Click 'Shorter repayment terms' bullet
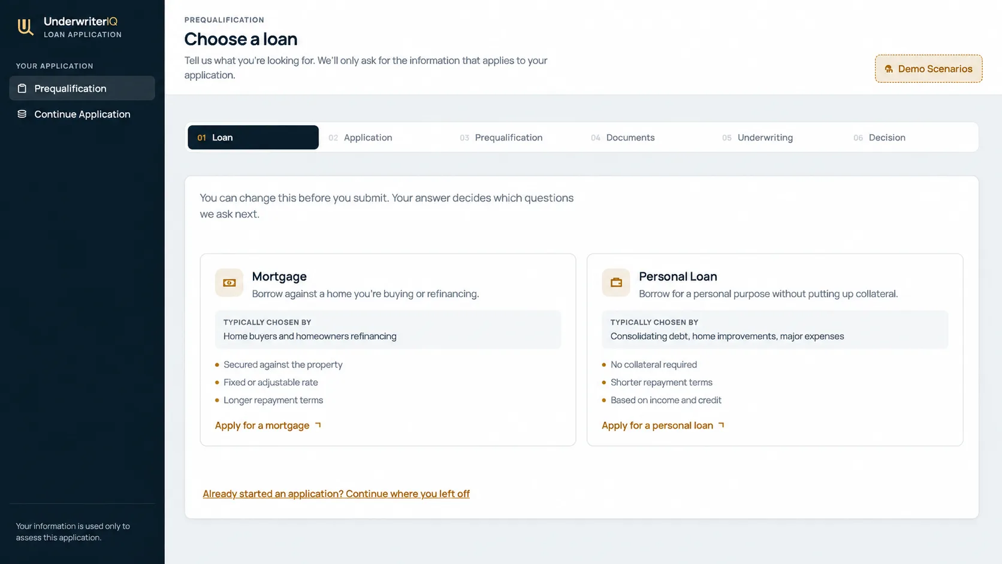The height and width of the screenshot is (564, 1002). pyautogui.click(x=662, y=382)
